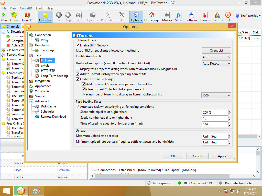
Task: Click the OpenDir toolbar icon
Action: click(93, 17)
